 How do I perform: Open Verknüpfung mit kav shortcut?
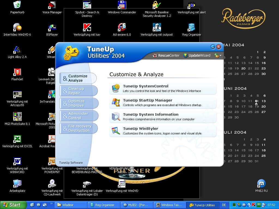click(x=87, y=30)
